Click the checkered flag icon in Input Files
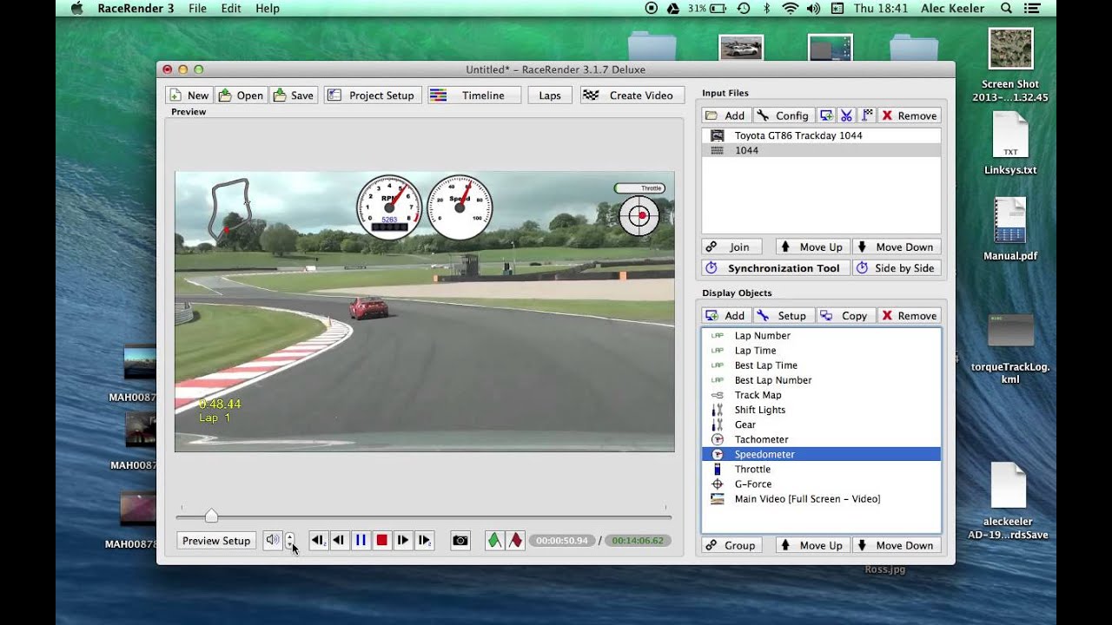 [866, 115]
